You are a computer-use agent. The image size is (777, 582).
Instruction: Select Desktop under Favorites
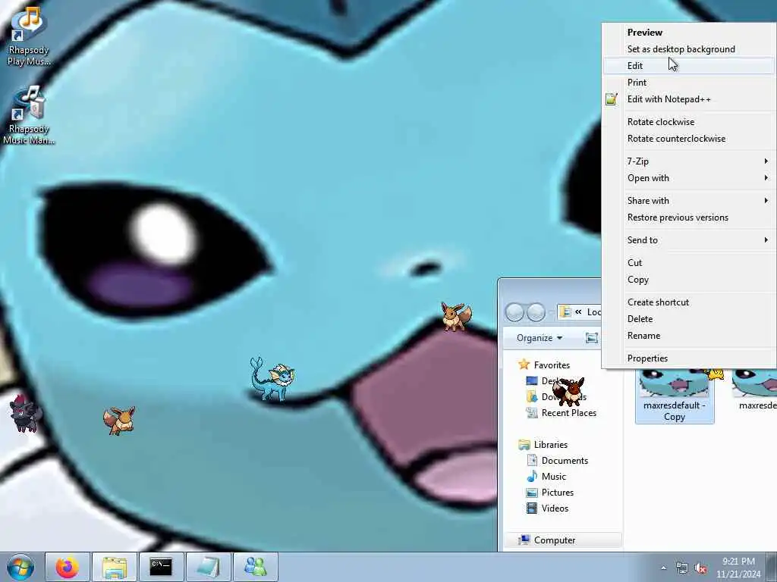pos(551,381)
